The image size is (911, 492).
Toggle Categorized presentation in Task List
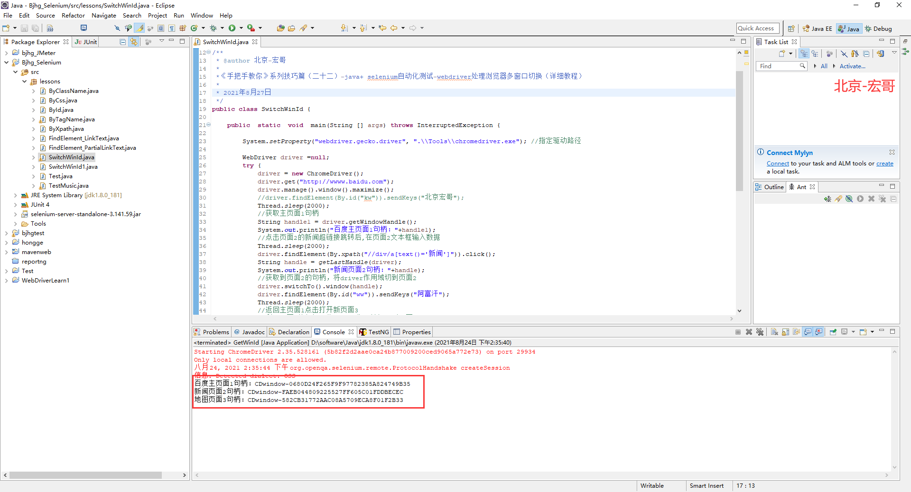[x=804, y=54]
